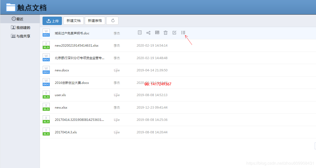316x168 pixels.
Task: Upload a file with 上传 button
Action: coord(52,21)
